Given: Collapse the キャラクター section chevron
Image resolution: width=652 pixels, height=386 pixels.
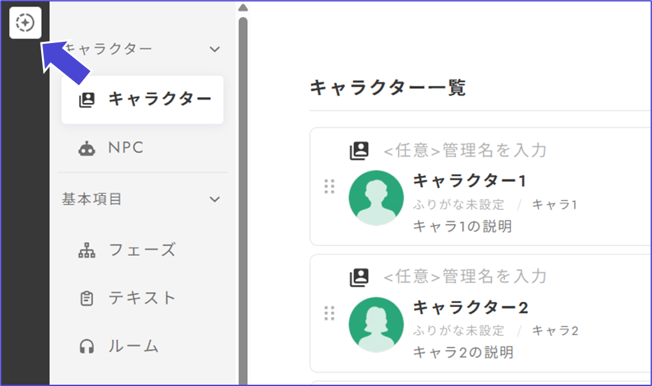Looking at the screenshot, I should (215, 49).
